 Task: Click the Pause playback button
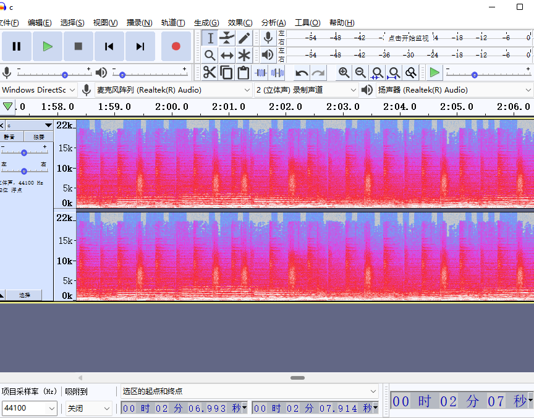pyautogui.click(x=17, y=46)
